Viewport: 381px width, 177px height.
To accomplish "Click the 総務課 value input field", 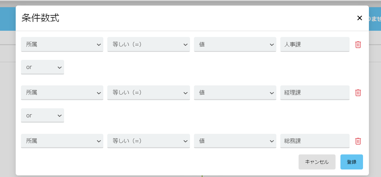I will point(315,141).
